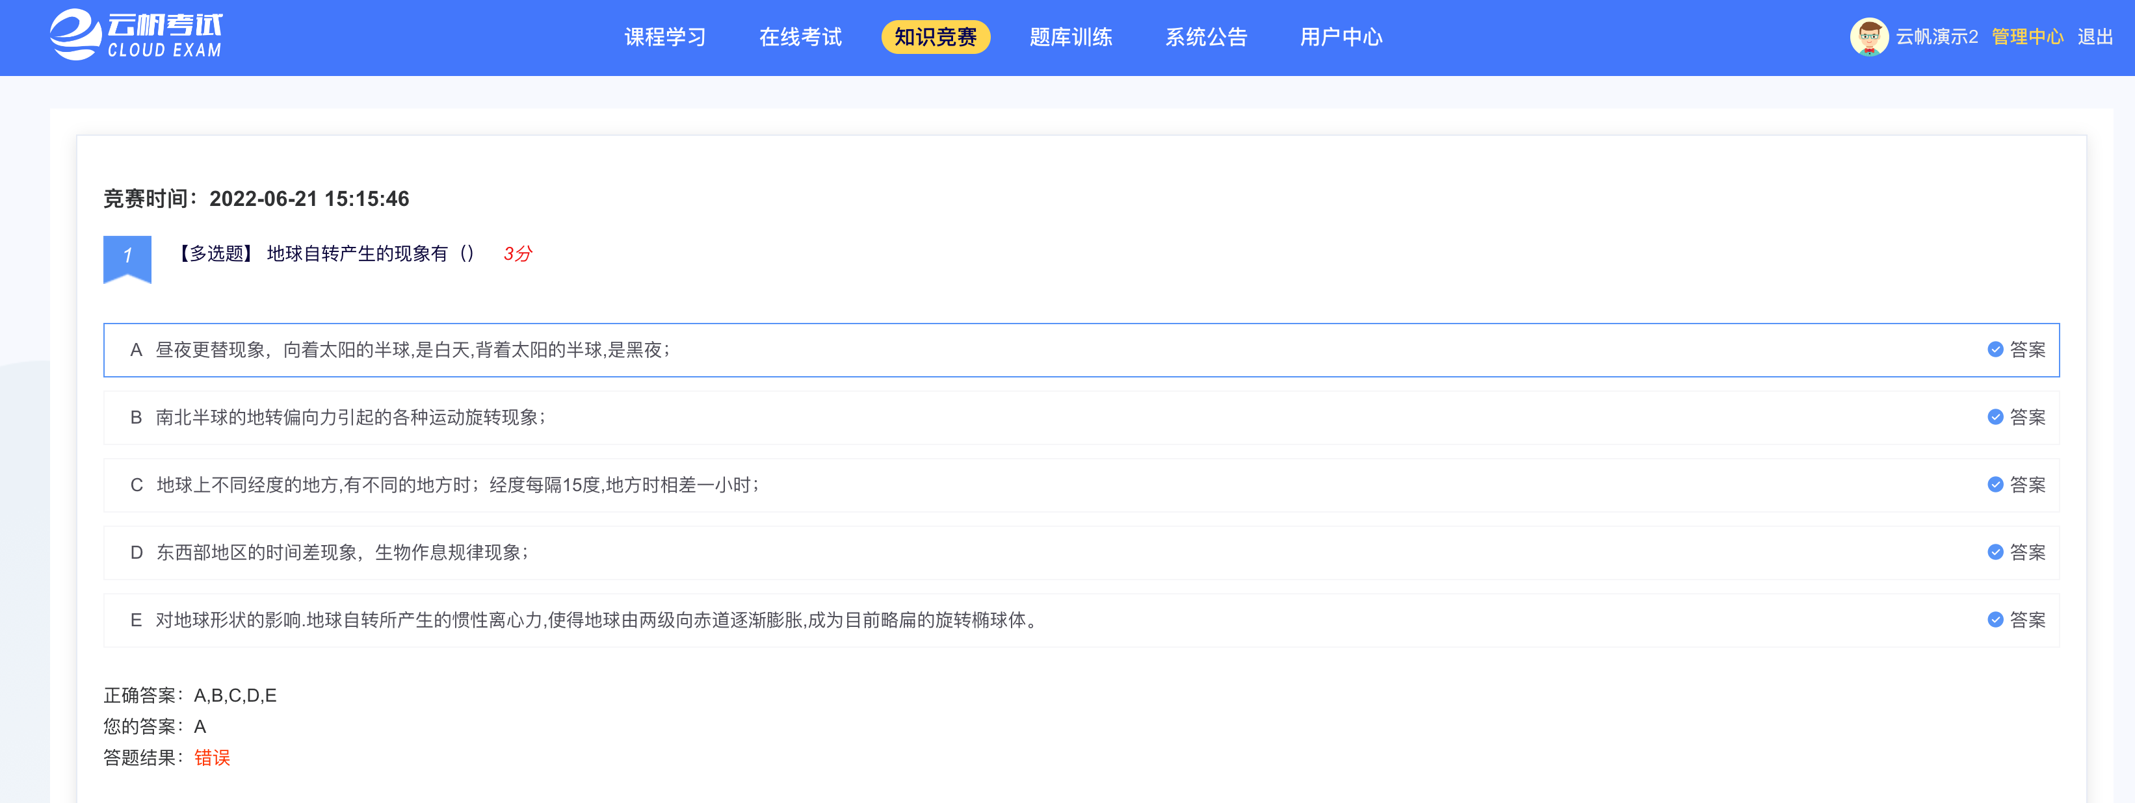Click the question number 1 bookmark badge
Screen dimensions: 2135x803
[127, 259]
